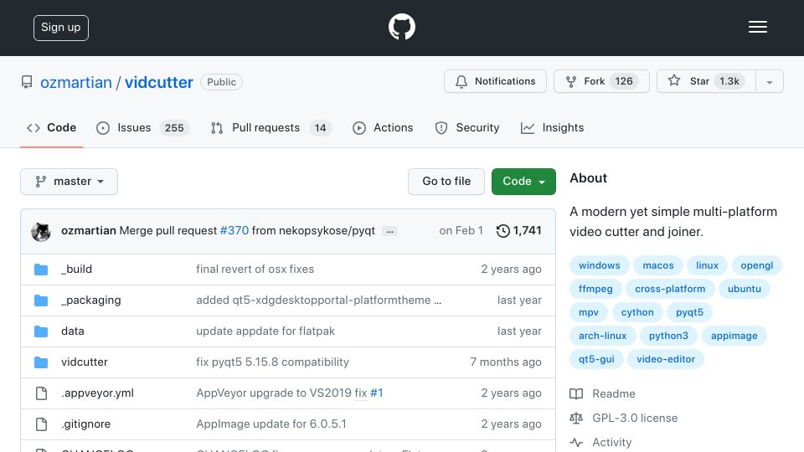Screen dimensions: 804x452
Task: Open the Insights tab
Action: [x=552, y=127]
